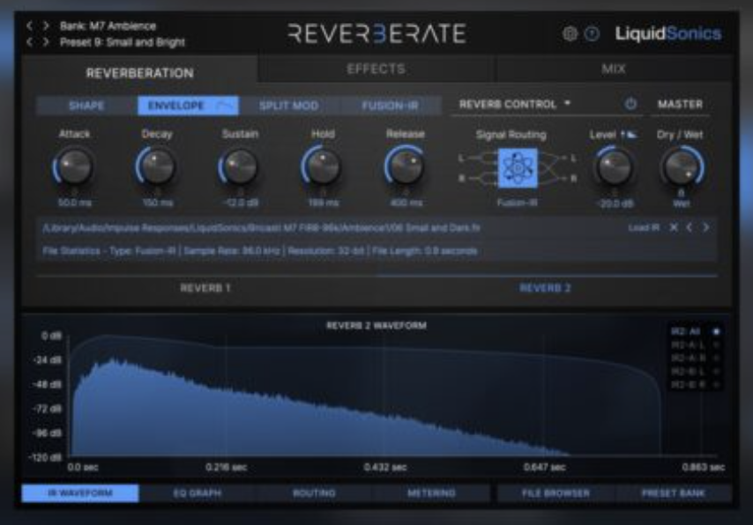Click the Decay value 150 ms
Viewport: 753px width, 525px height.
point(158,203)
